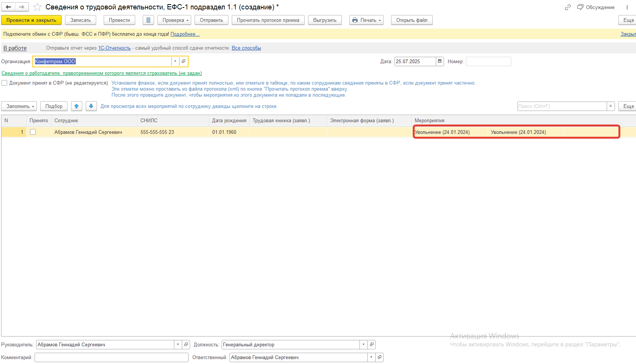This screenshot has height=364, width=636.
Task: Click the 'Провести и закрыть' button
Action: 31,20
